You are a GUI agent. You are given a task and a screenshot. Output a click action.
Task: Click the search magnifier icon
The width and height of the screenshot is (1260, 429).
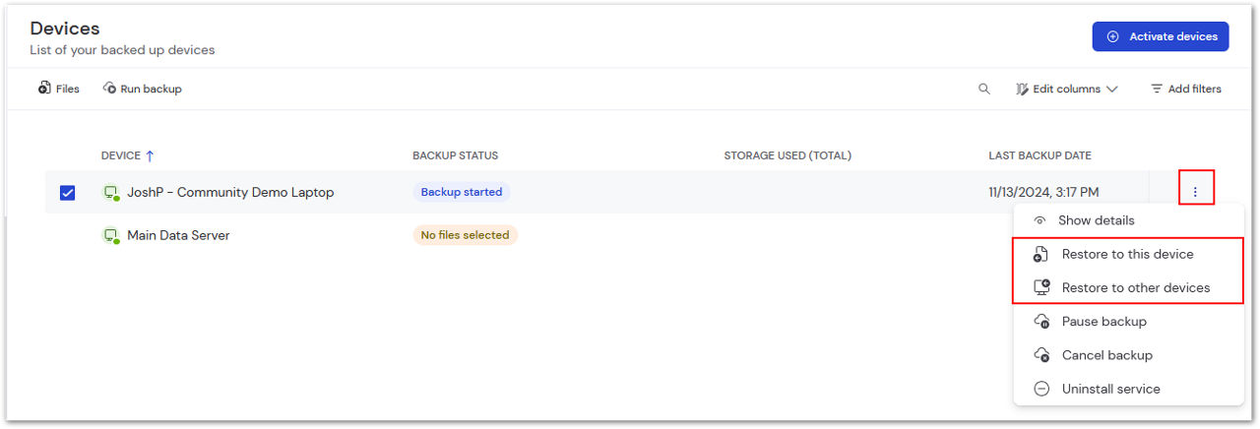point(983,89)
